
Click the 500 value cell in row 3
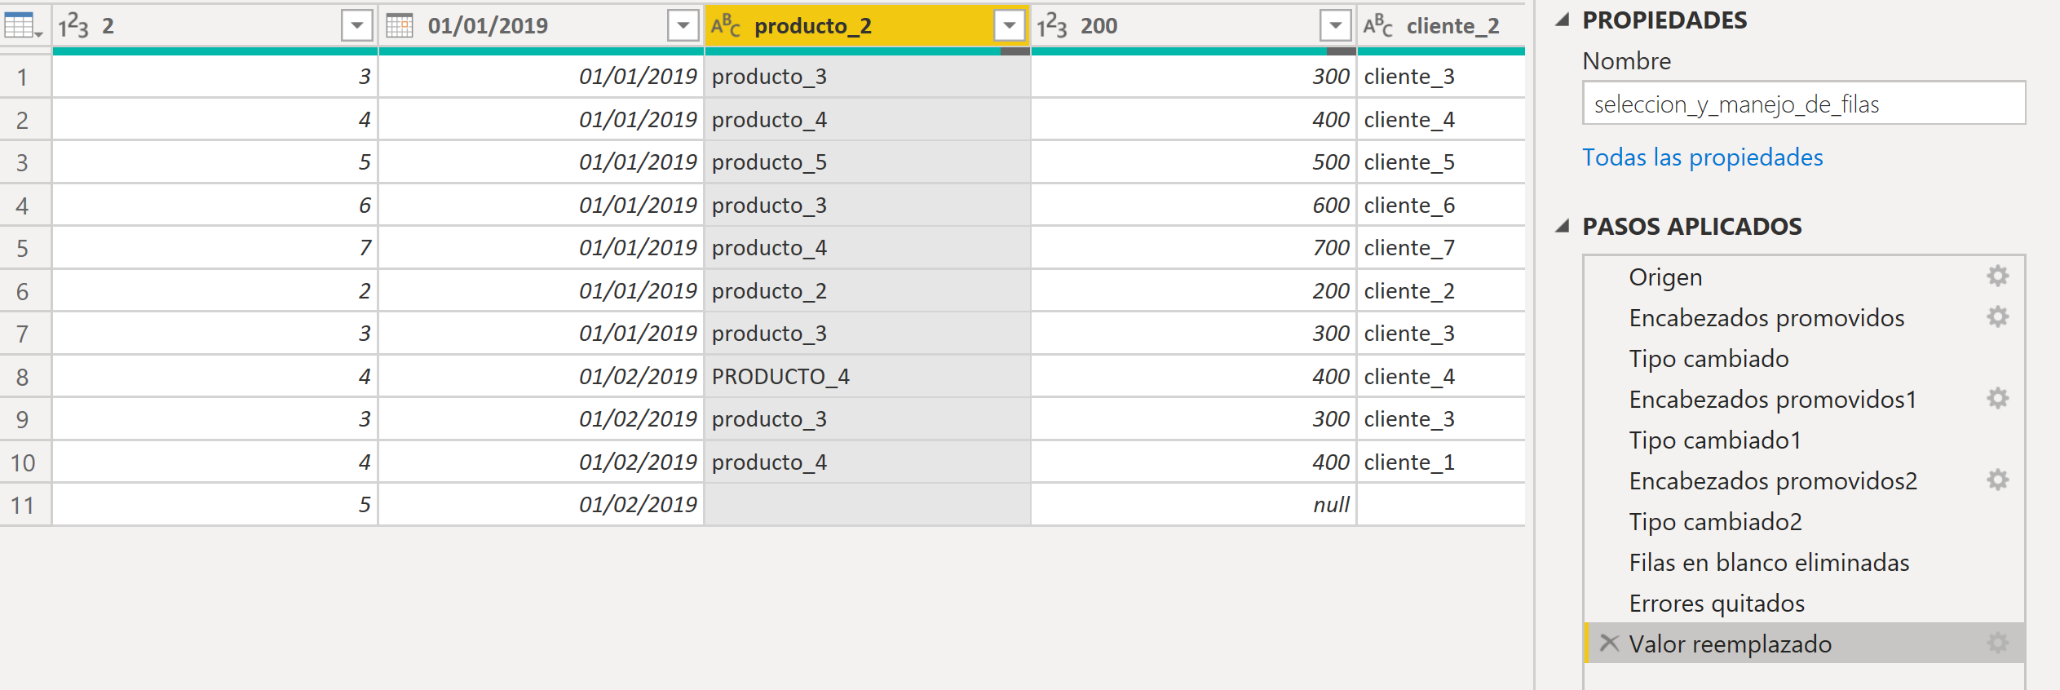coord(1193,162)
